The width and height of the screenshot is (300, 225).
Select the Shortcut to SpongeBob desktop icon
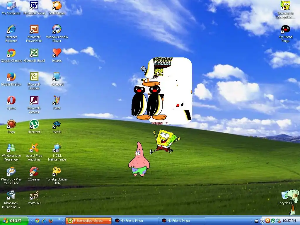click(x=285, y=10)
